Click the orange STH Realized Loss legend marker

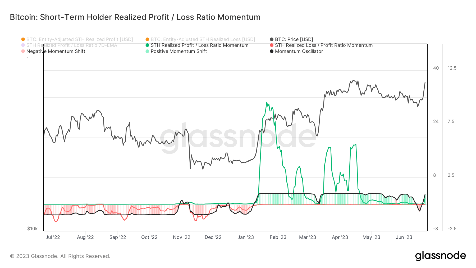[x=147, y=39]
